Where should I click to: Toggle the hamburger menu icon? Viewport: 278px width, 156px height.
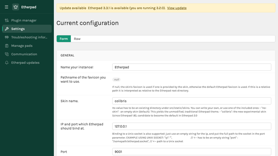tap(6, 7)
